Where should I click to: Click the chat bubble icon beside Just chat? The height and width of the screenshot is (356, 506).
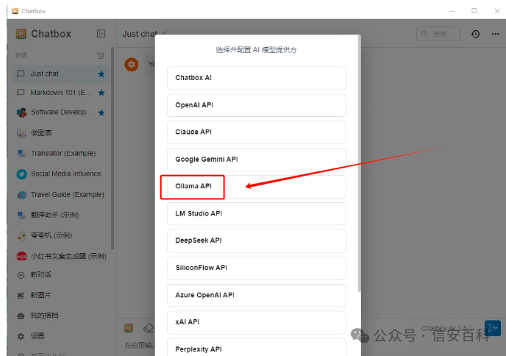tap(21, 74)
